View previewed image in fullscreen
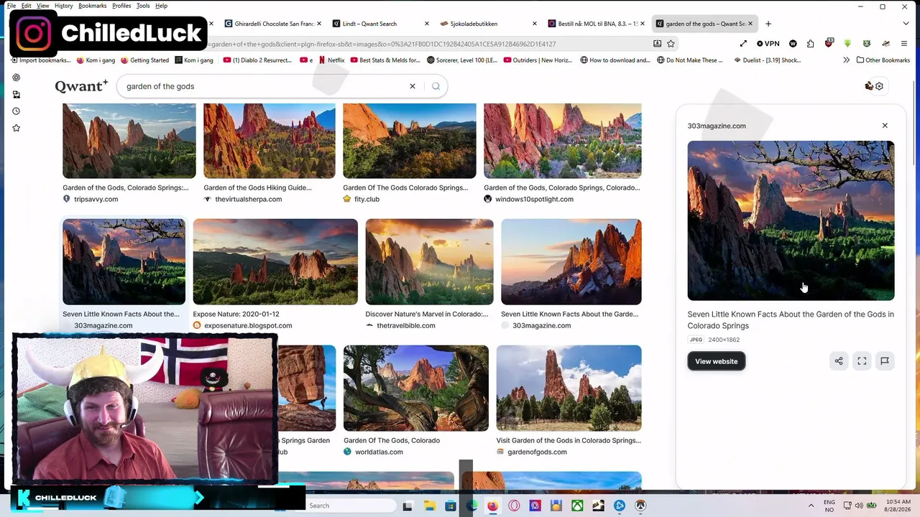This screenshot has height=517, width=920. [x=862, y=361]
